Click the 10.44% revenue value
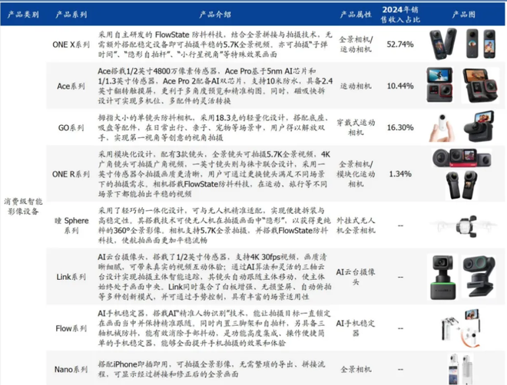Screen dimensions: 507x385 coord(400,86)
